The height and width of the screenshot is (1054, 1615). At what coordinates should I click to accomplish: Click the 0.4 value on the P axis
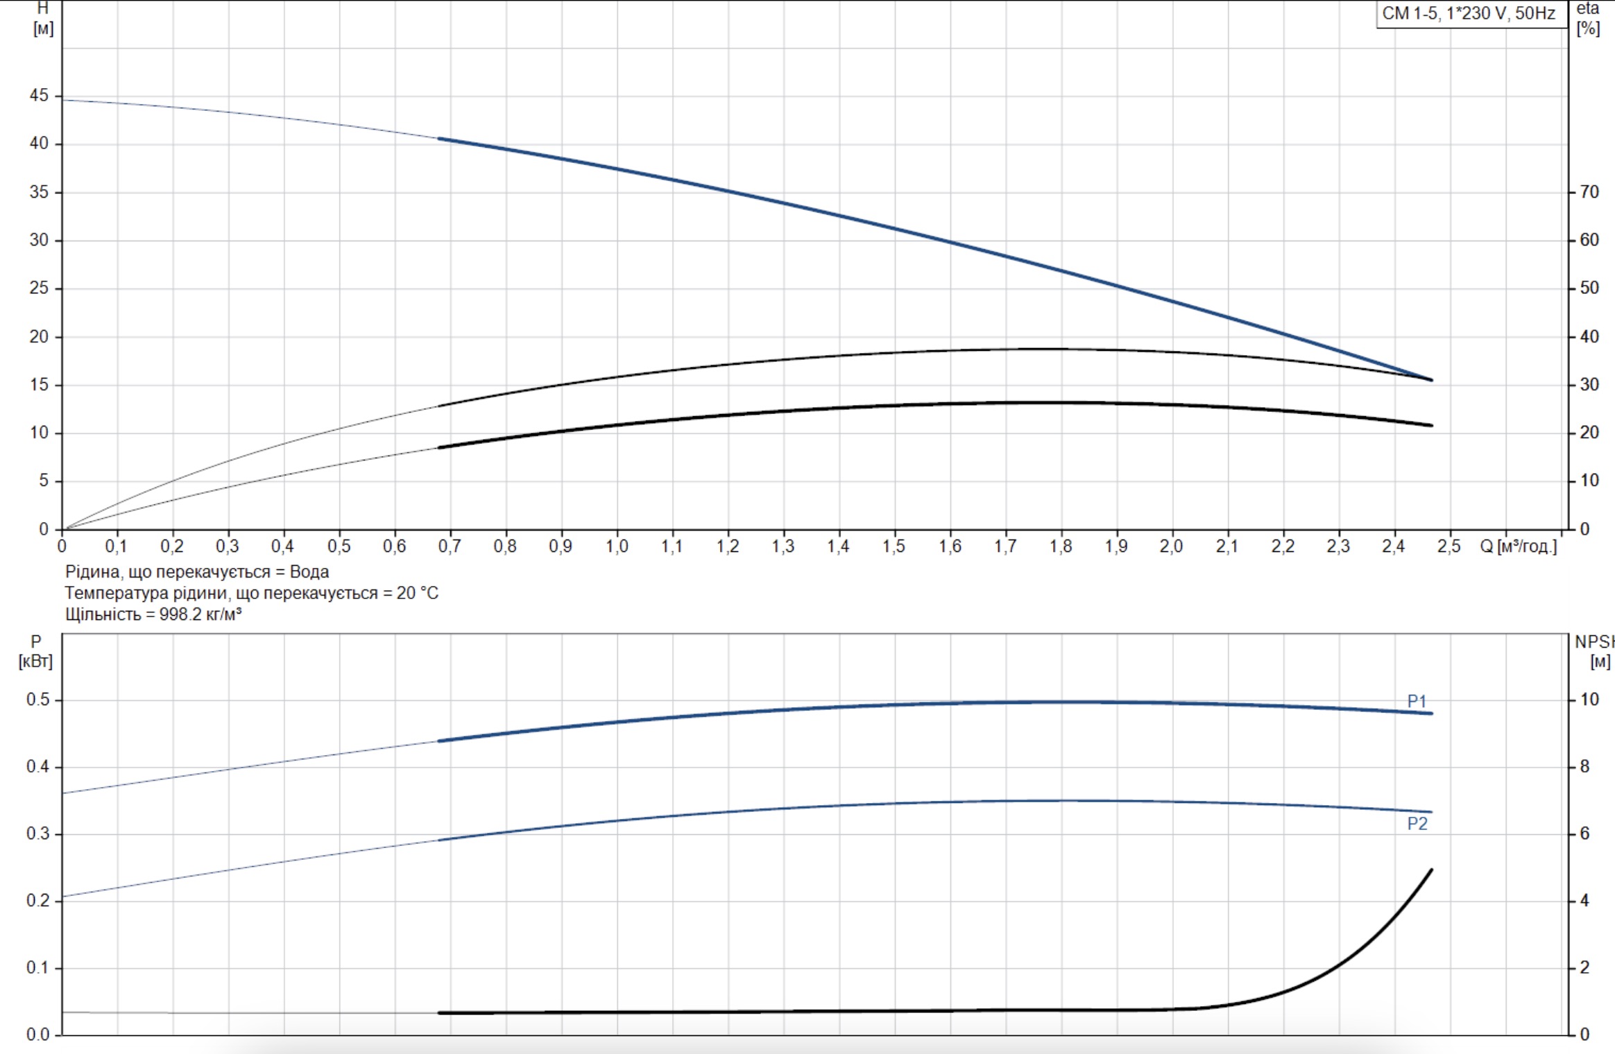[x=38, y=767]
